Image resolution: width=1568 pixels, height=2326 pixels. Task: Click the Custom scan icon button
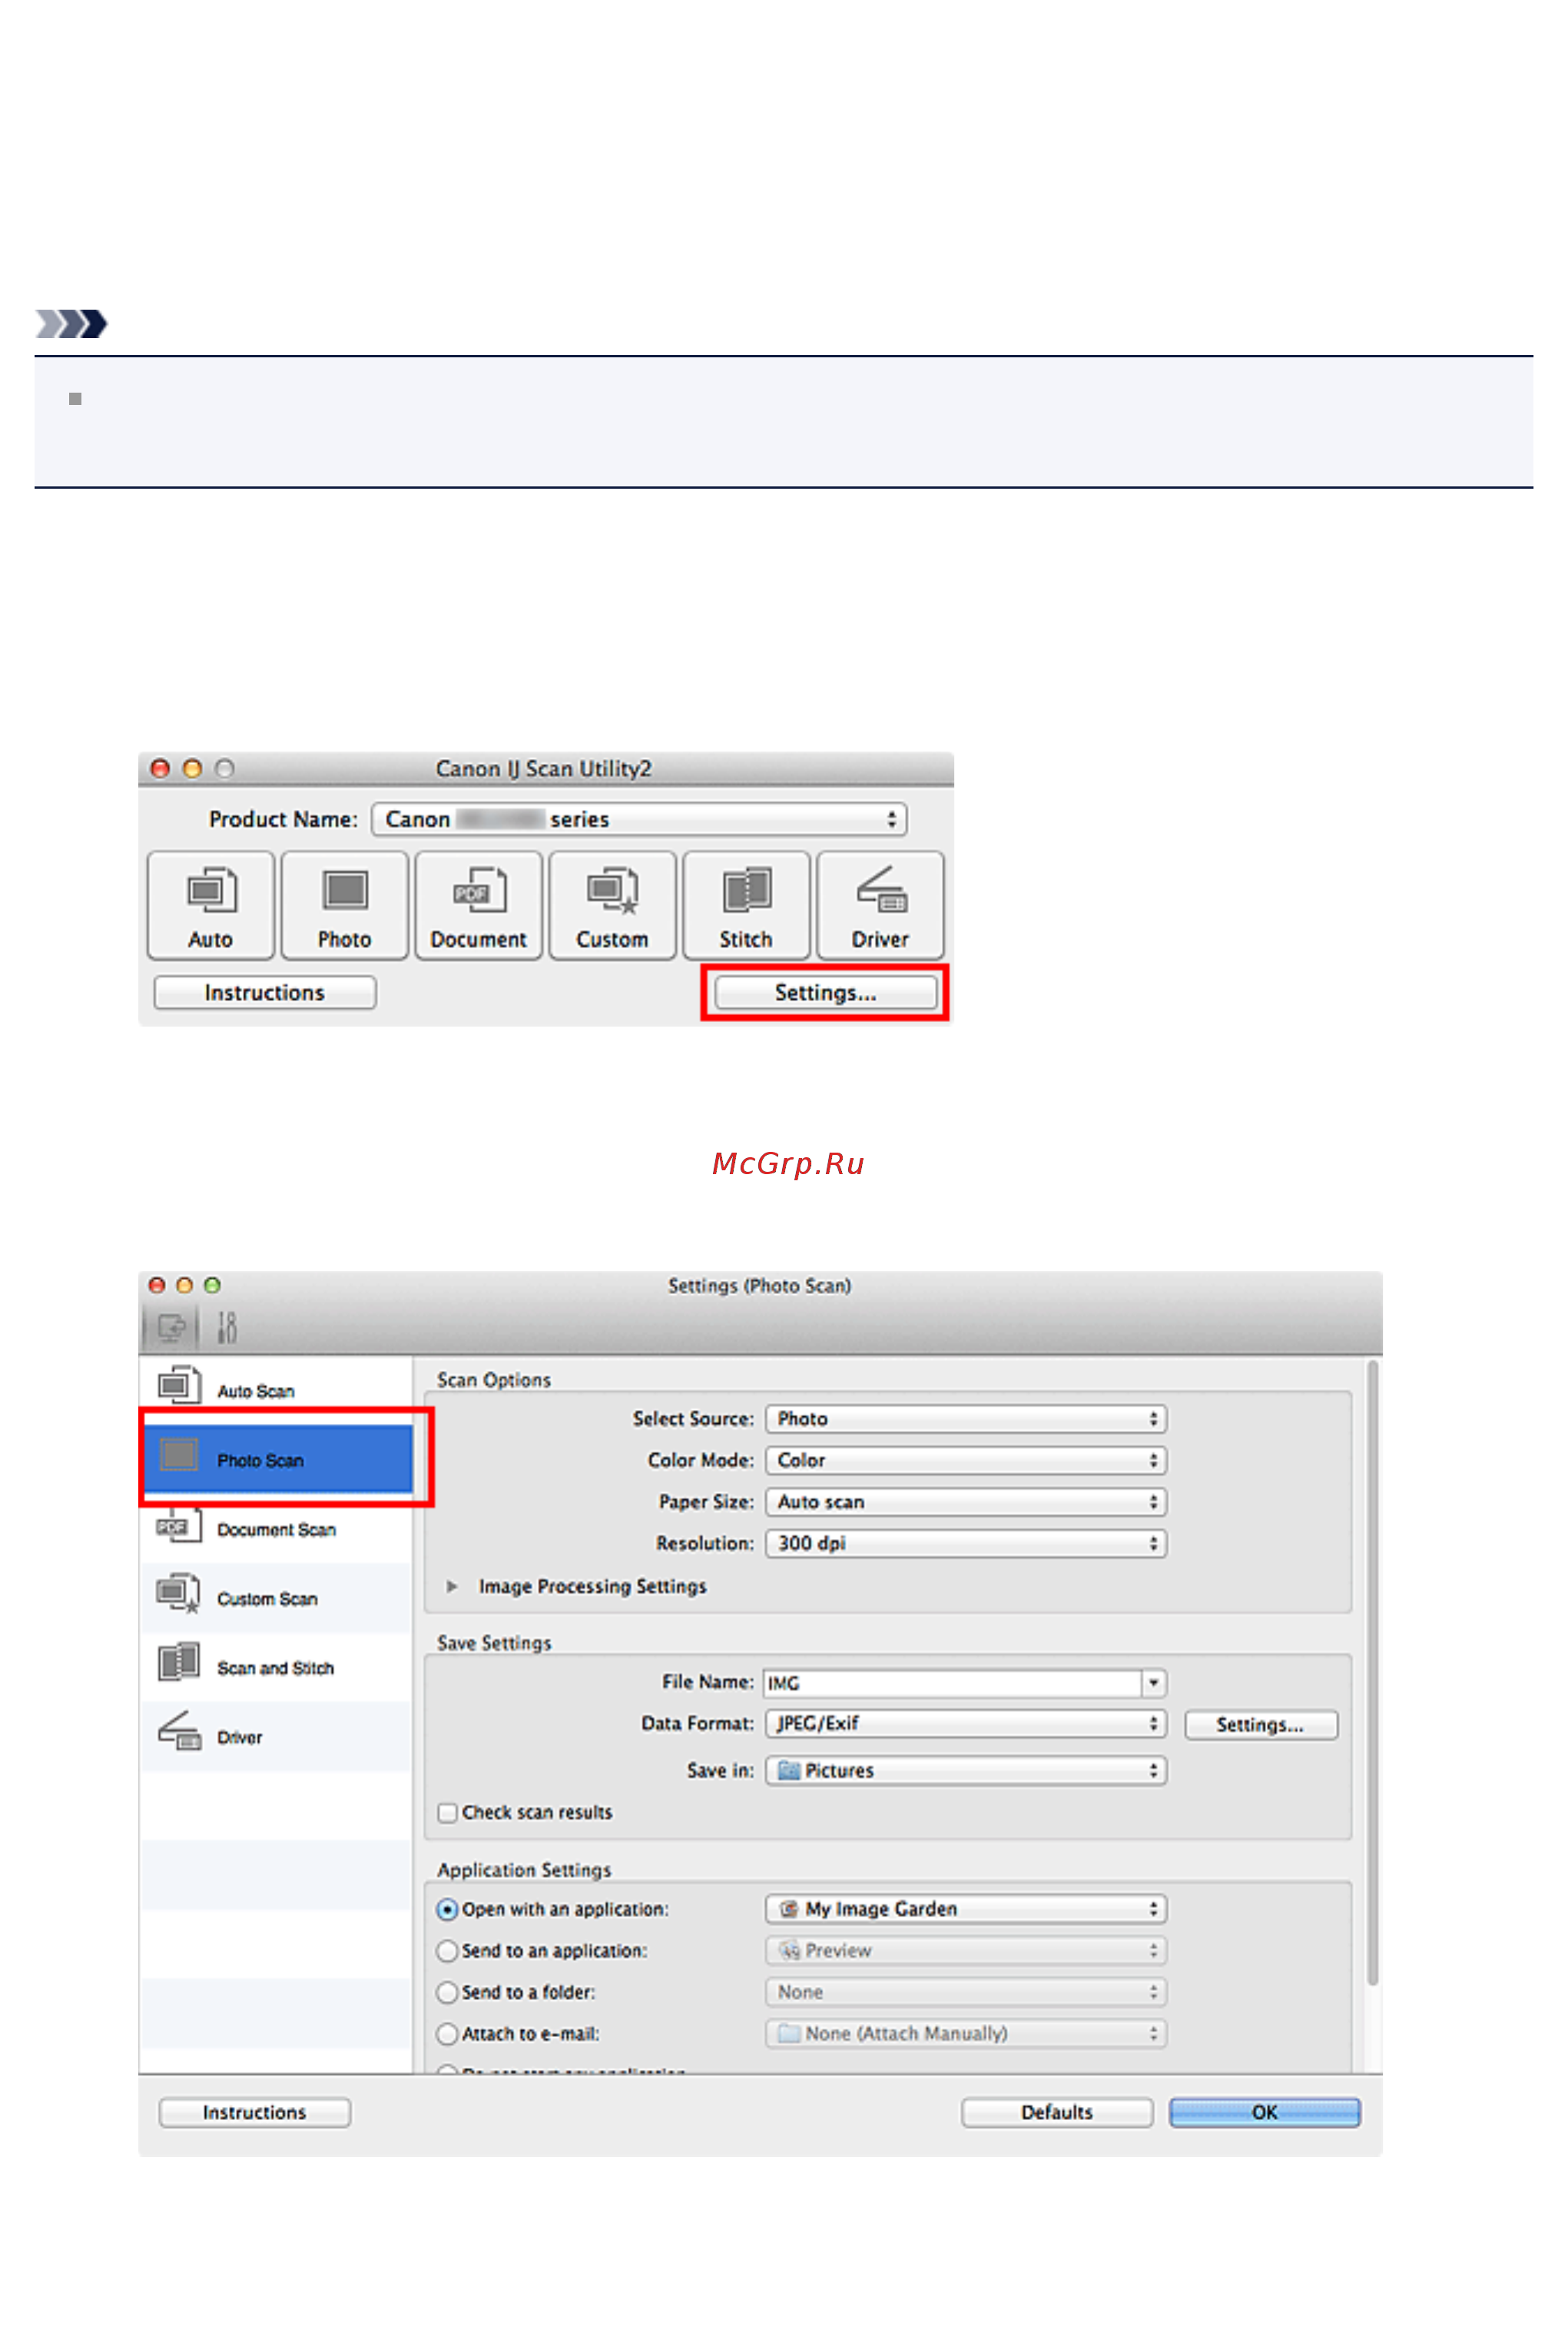(613, 905)
